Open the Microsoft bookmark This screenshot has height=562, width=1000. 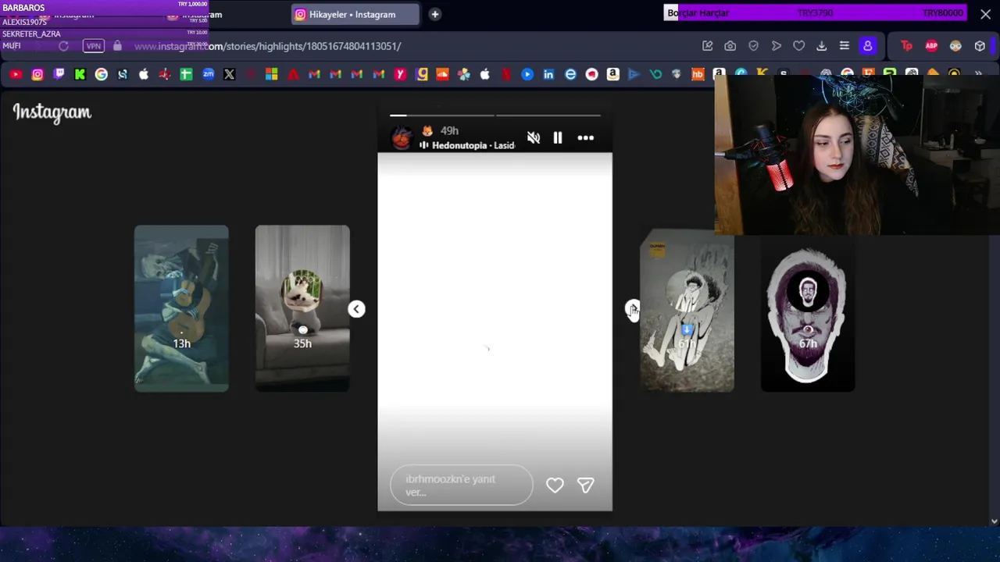pos(272,74)
